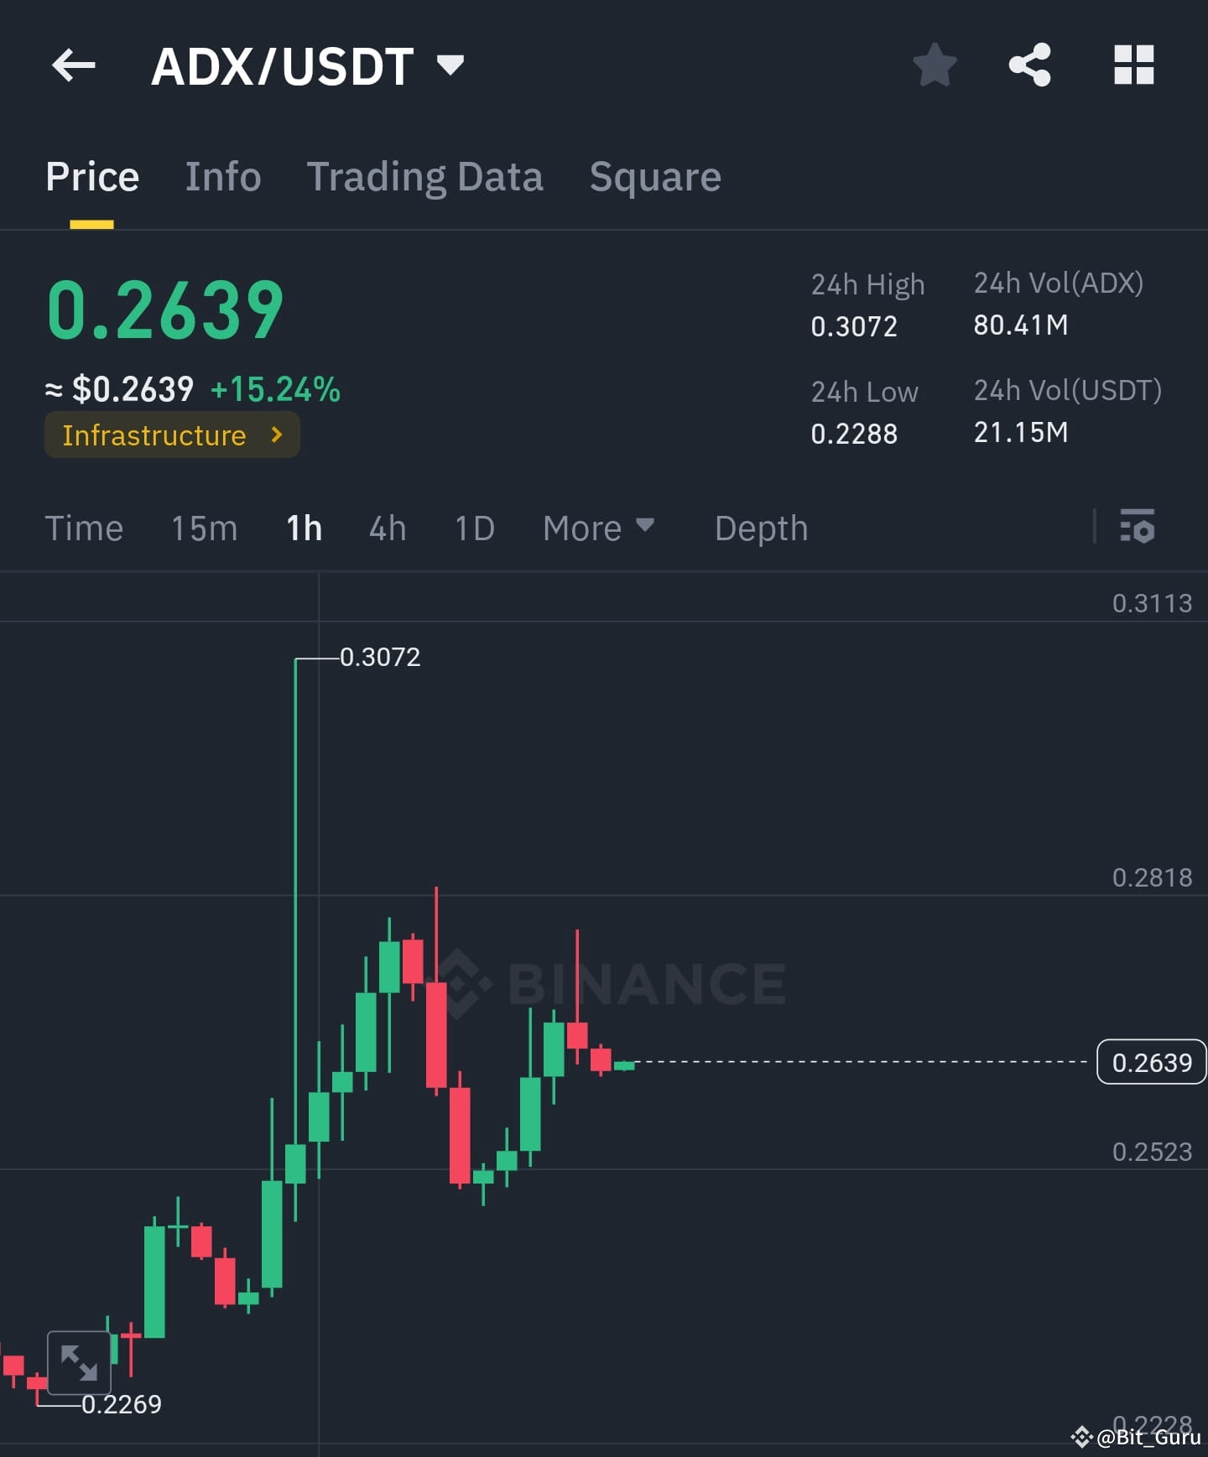This screenshot has width=1208, height=1457.
Task: Open chart indicator settings icon
Action: coord(1138,528)
